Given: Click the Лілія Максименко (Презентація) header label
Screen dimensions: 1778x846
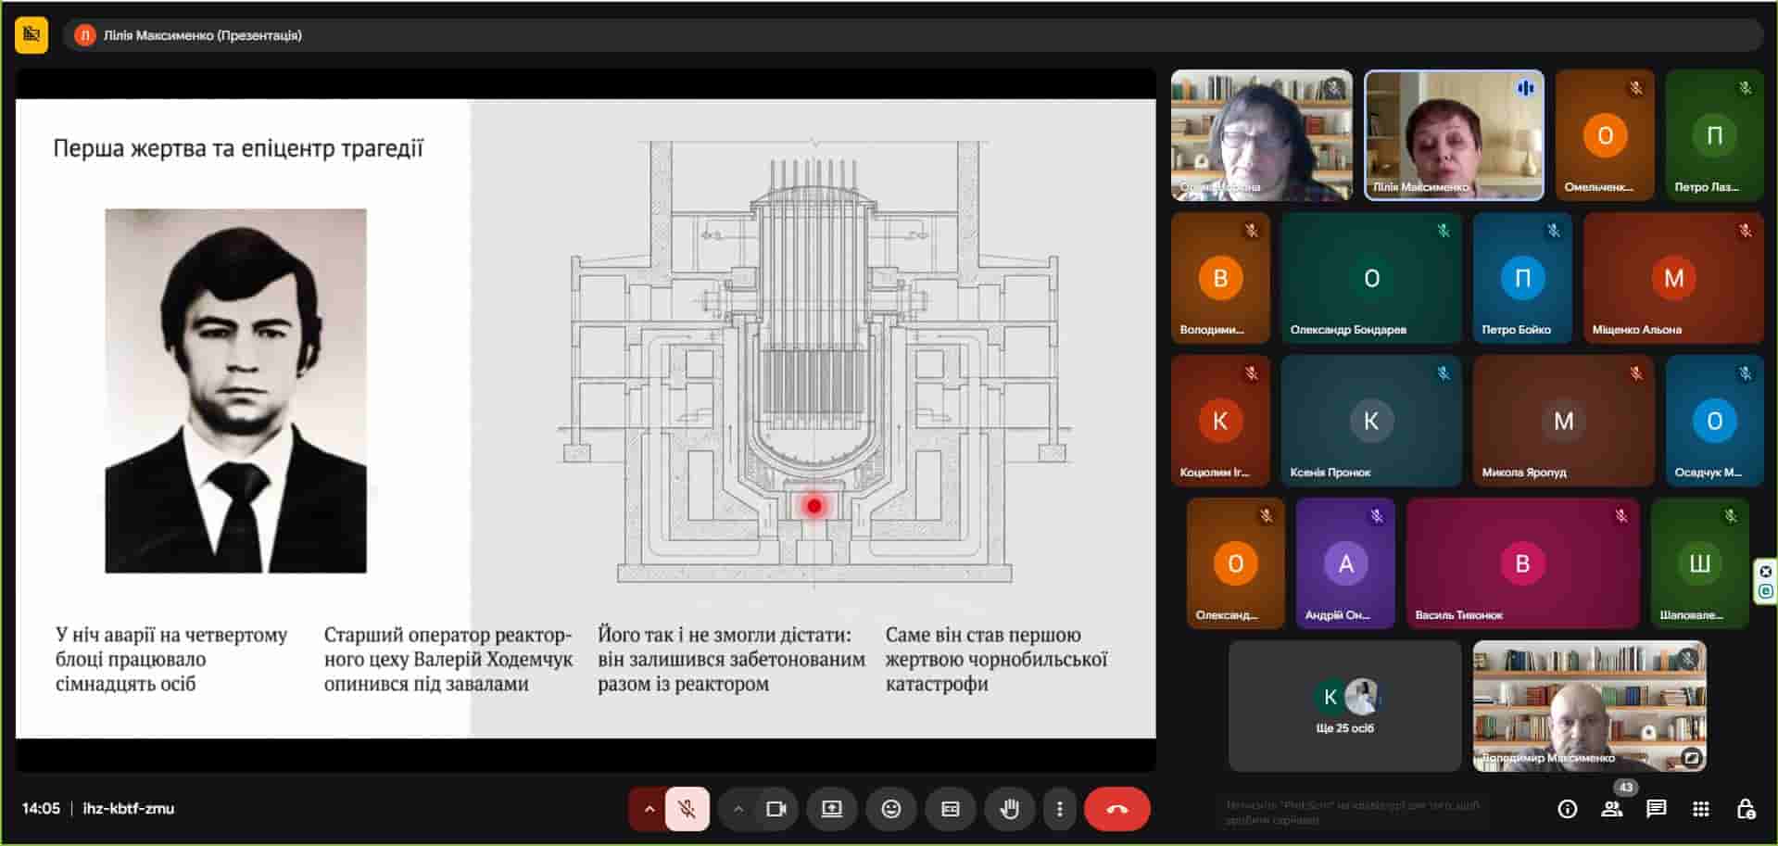Looking at the screenshot, I should pos(202,35).
